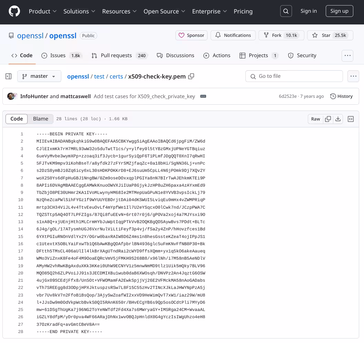Open search with the magnifying glass icon

point(286,11)
